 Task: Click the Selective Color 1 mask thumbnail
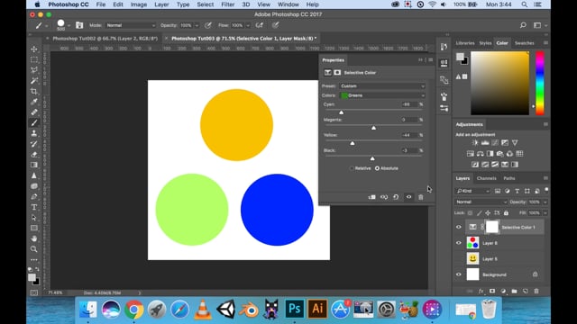click(492, 227)
